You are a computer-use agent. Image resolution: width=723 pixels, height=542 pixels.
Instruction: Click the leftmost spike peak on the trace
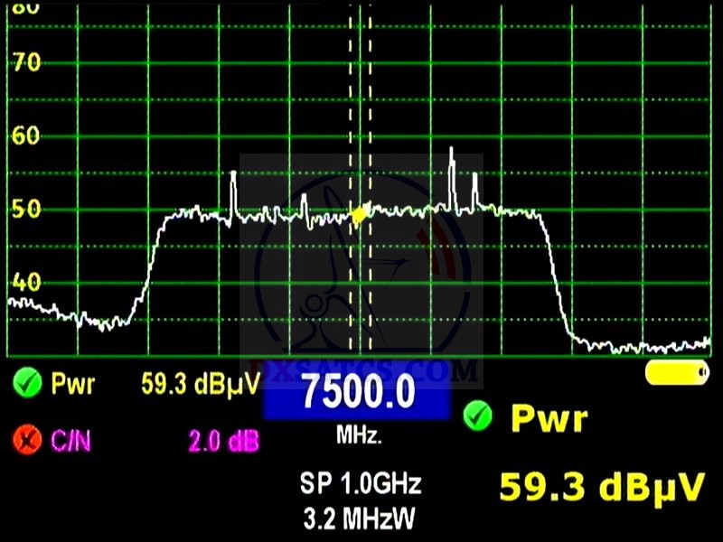[x=233, y=173]
